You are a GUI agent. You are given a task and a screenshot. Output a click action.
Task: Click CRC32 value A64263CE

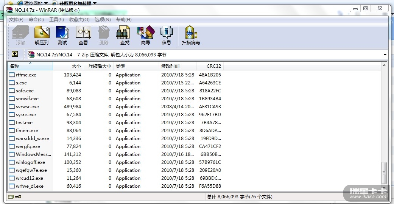tap(210, 83)
